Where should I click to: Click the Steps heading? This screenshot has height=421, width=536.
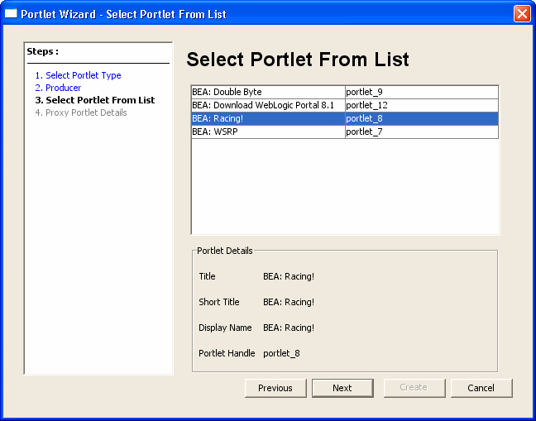pos(43,51)
